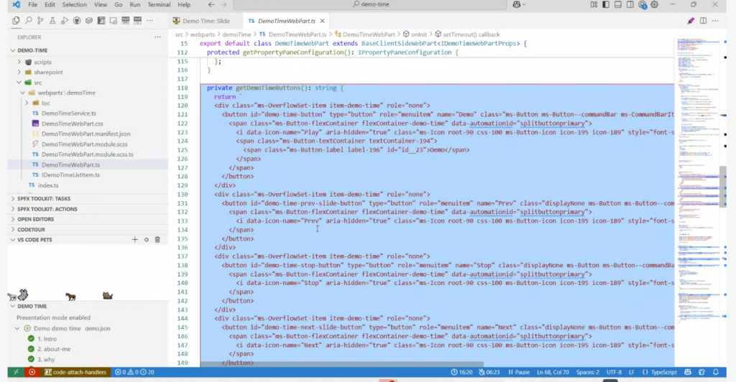Open the File menu
The image size is (736, 382).
point(32,4)
